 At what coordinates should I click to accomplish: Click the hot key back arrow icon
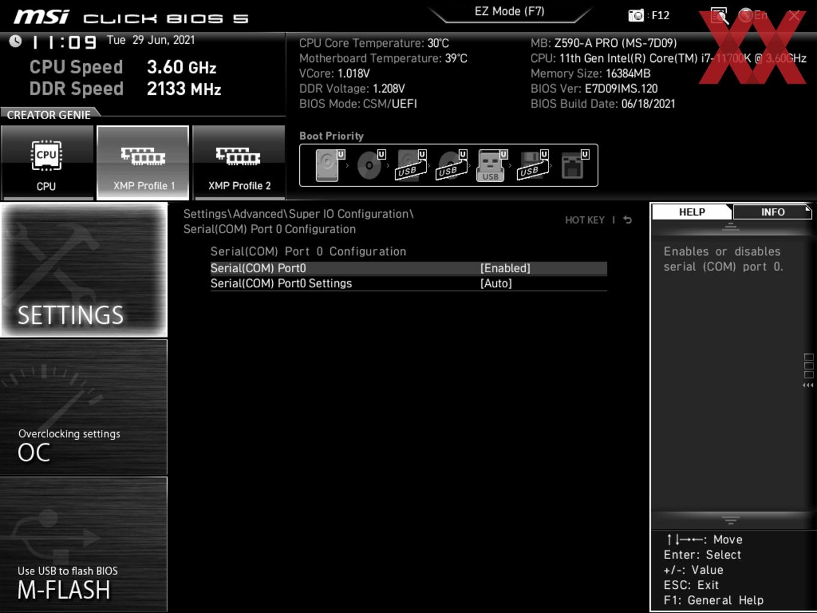point(628,220)
